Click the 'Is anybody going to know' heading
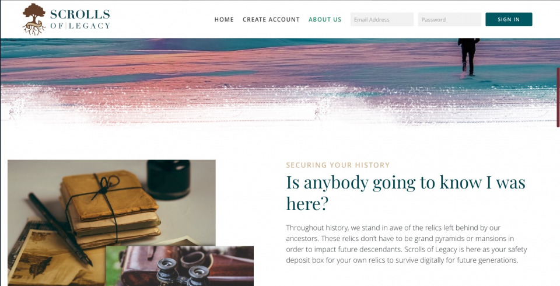Screen dimensions: 560x286 tap(406, 193)
